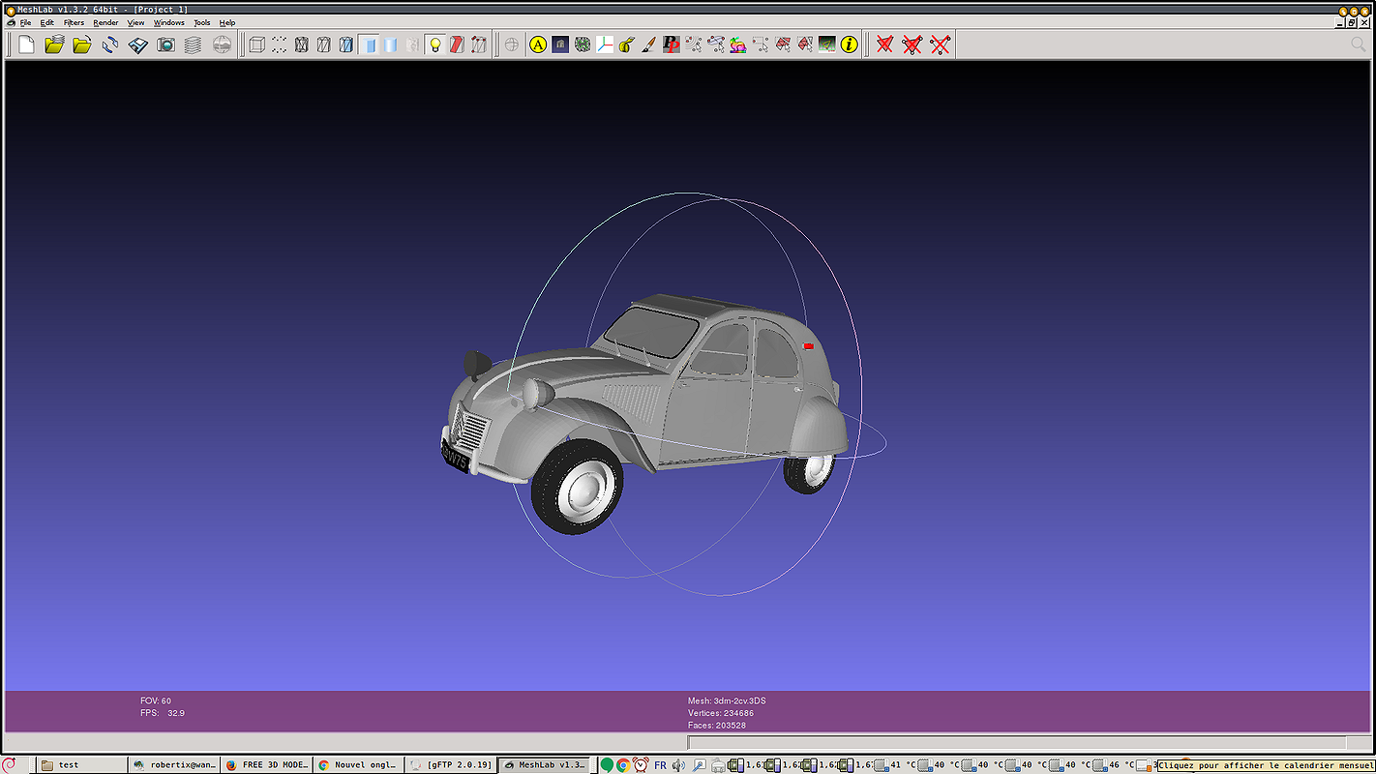Open the File menu
1376x774 pixels.
click(25, 22)
